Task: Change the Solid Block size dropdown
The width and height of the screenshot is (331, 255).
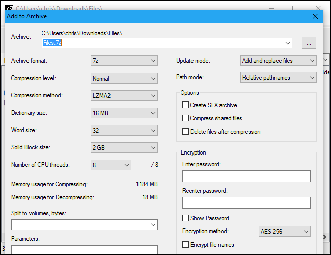Action: pyautogui.click(x=124, y=148)
